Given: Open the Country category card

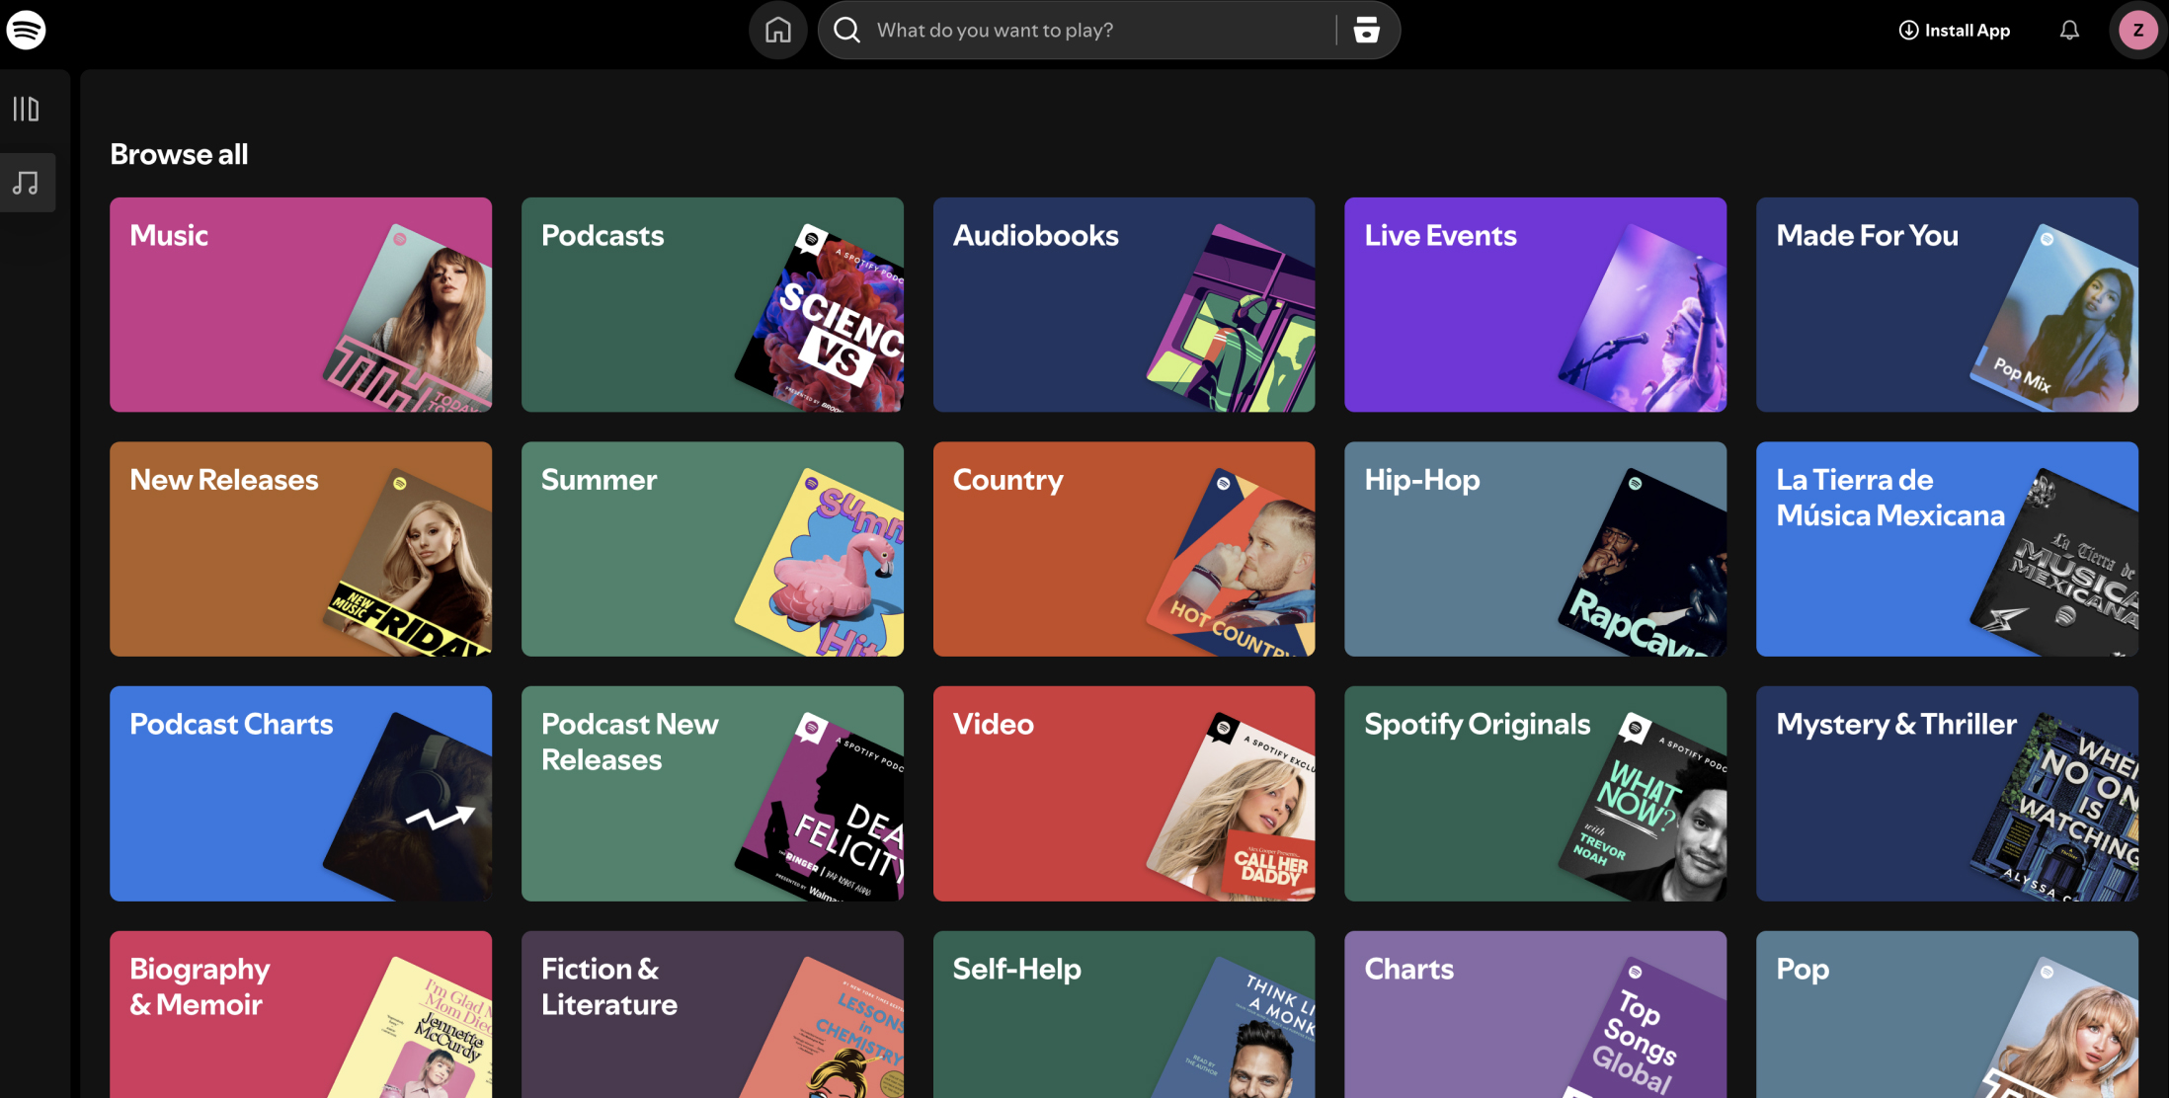Looking at the screenshot, I should pyautogui.click(x=1124, y=549).
